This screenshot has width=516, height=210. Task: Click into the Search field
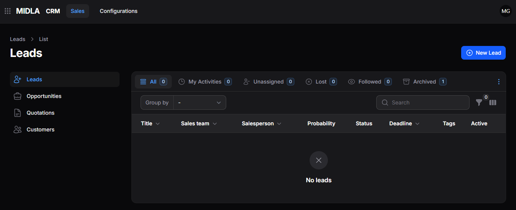coord(423,103)
